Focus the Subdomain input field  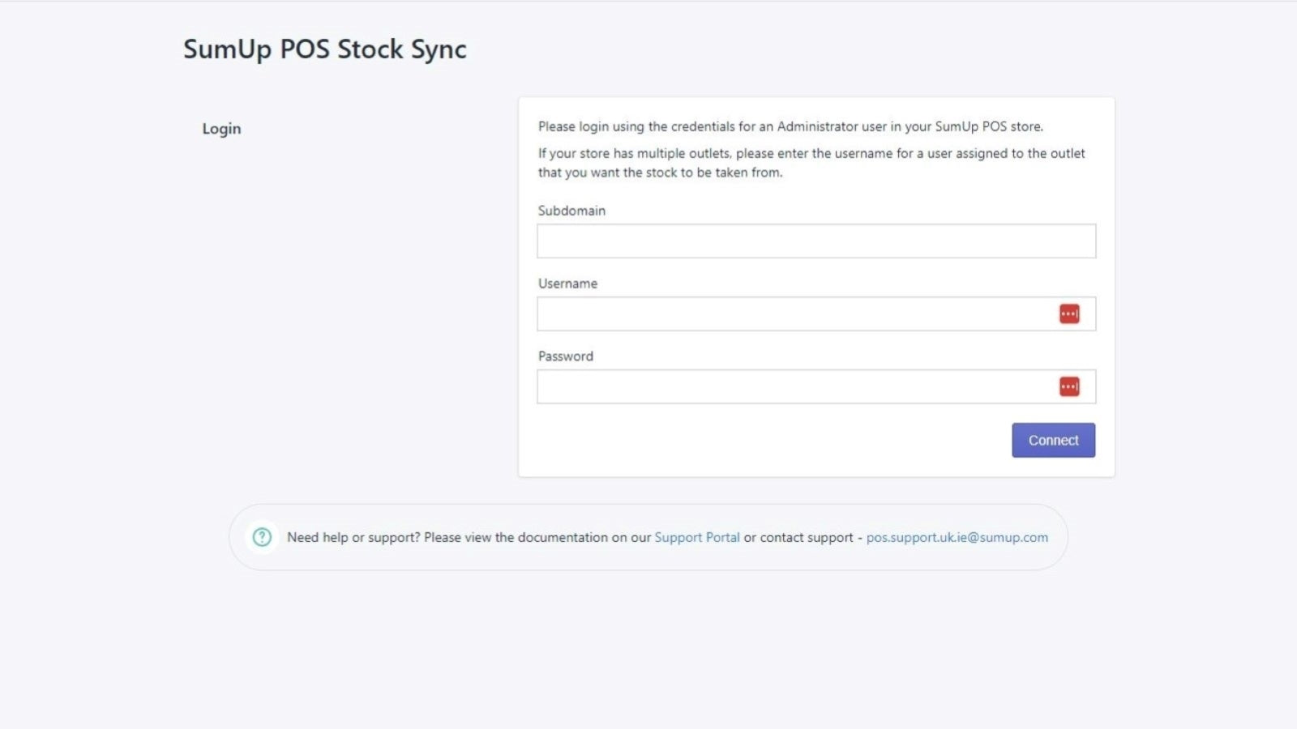[x=816, y=241]
